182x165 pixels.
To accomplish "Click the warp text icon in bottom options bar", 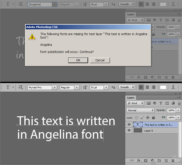I will 173,87.
